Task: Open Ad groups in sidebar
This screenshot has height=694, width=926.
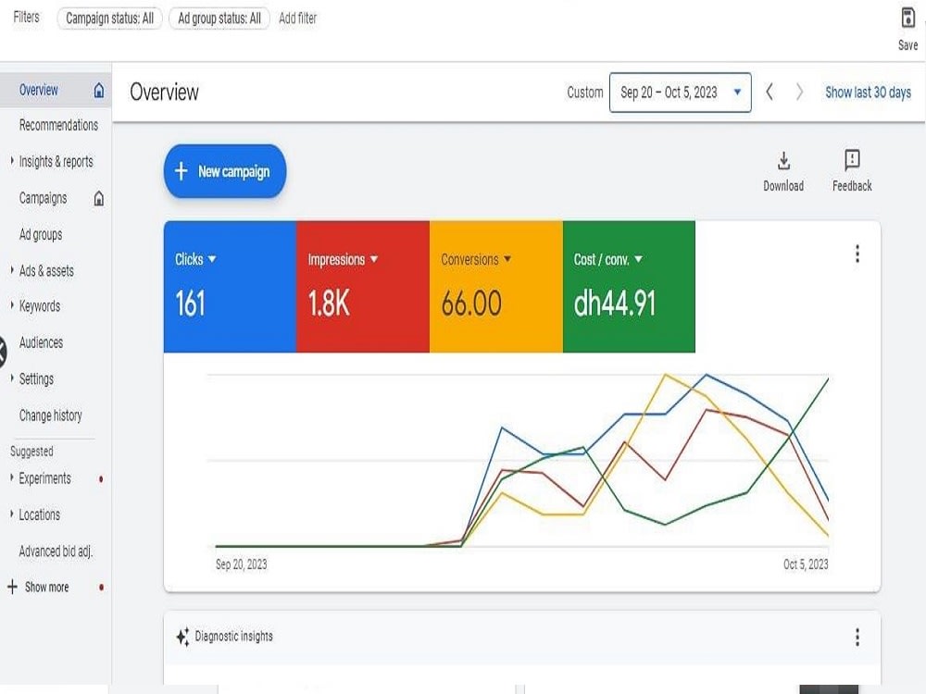Action: [x=40, y=235]
